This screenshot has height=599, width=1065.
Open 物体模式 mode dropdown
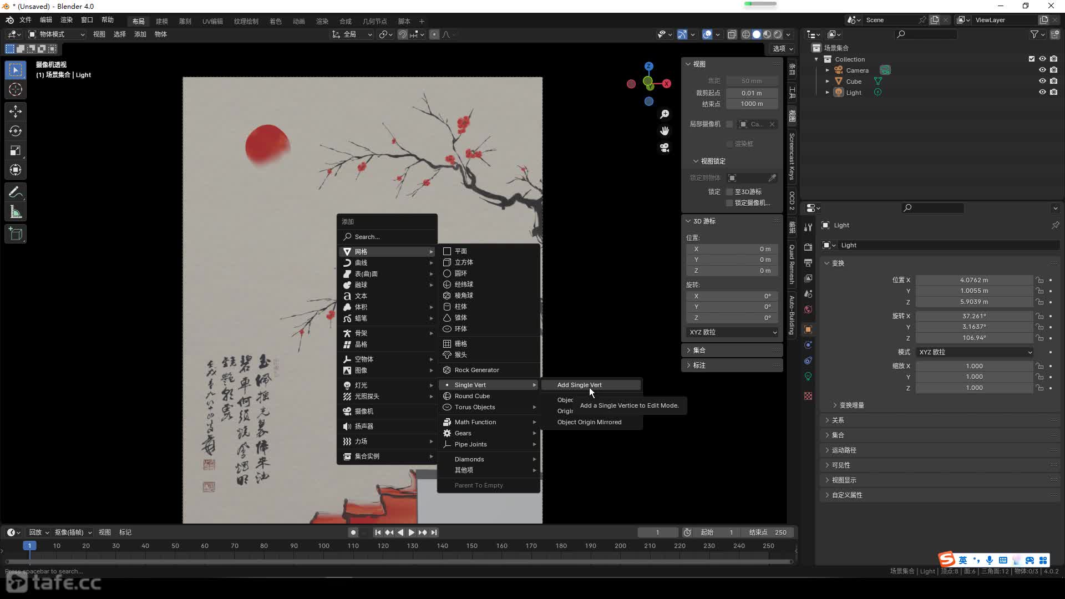pyautogui.click(x=57, y=34)
